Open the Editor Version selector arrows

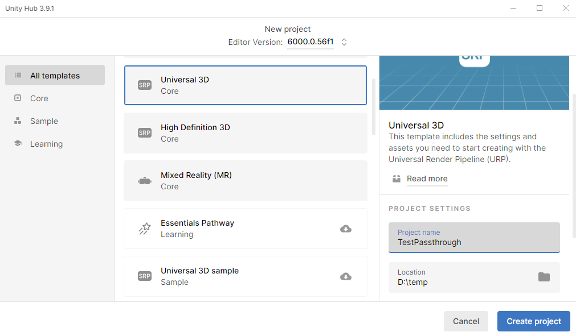[x=344, y=42]
